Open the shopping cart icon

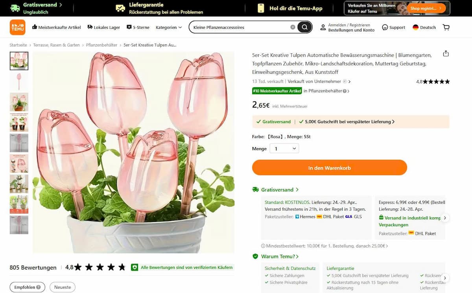tap(446, 27)
